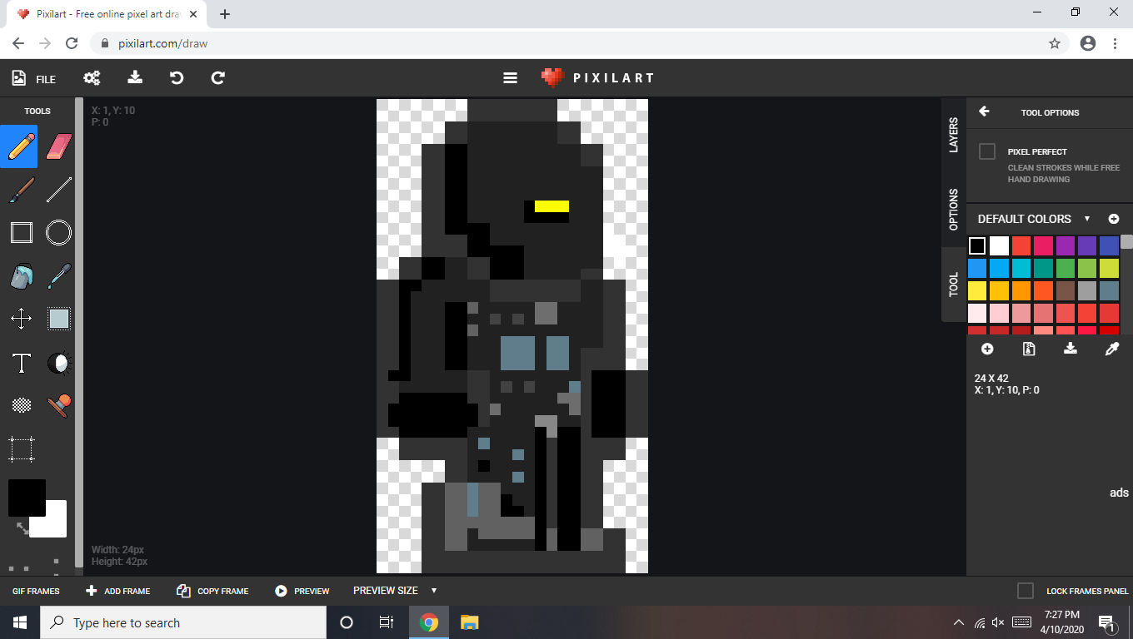The width and height of the screenshot is (1133, 639).
Task: Enable the Pixel Perfect checkbox
Action: click(987, 151)
